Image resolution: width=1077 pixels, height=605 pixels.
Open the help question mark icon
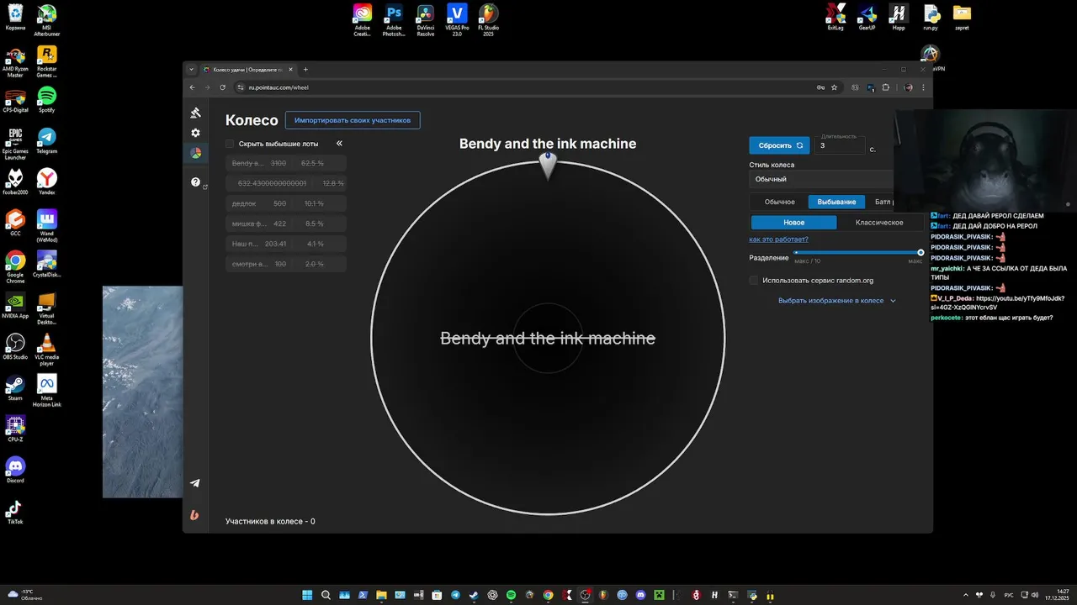[195, 181]
